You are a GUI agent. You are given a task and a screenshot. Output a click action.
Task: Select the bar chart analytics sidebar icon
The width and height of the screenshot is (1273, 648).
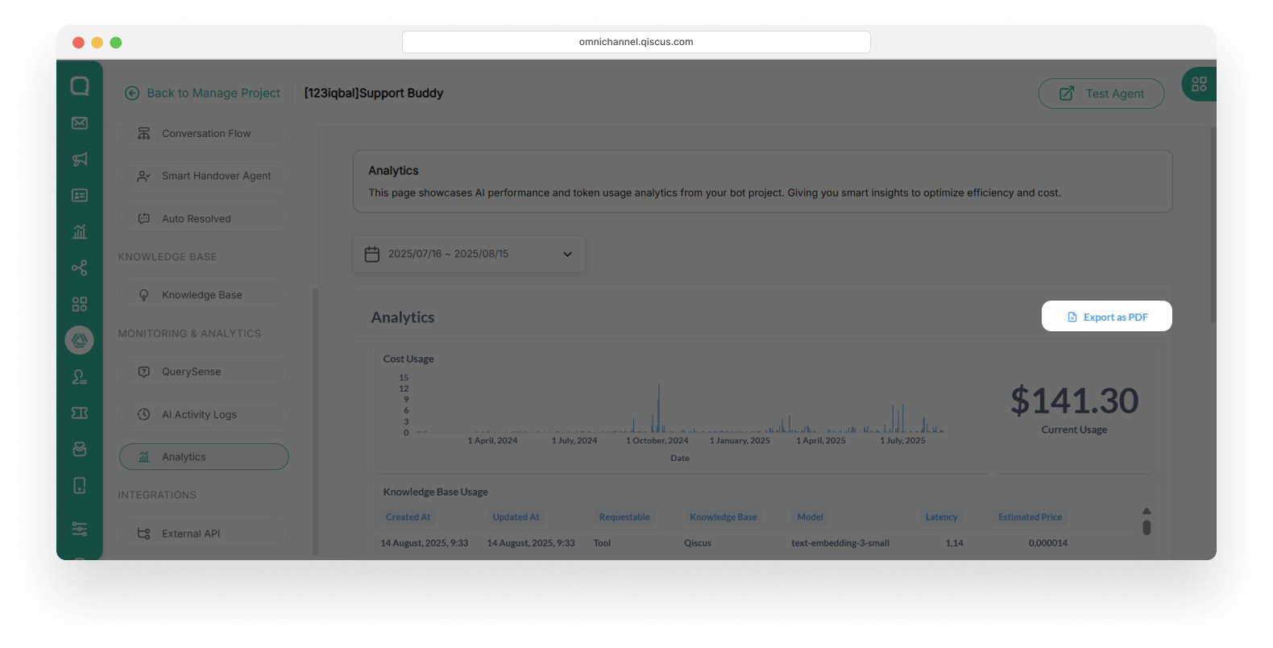80,232
